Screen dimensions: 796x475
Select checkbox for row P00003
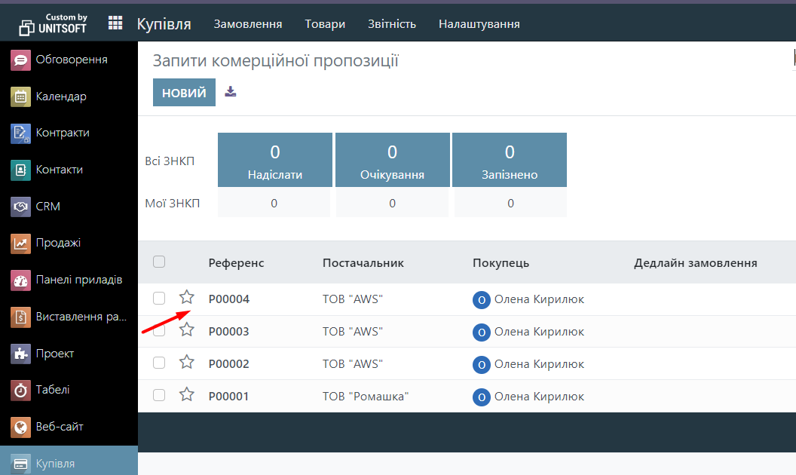tap(159, 331)
